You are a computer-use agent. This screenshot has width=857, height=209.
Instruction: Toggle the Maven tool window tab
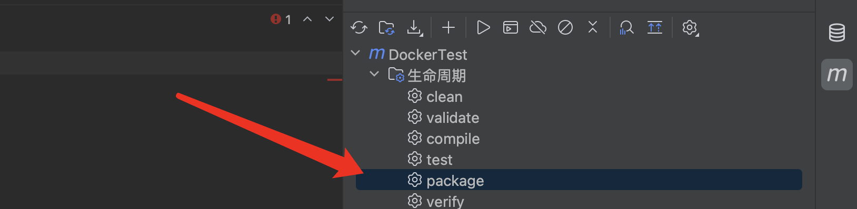click(837, 75)
